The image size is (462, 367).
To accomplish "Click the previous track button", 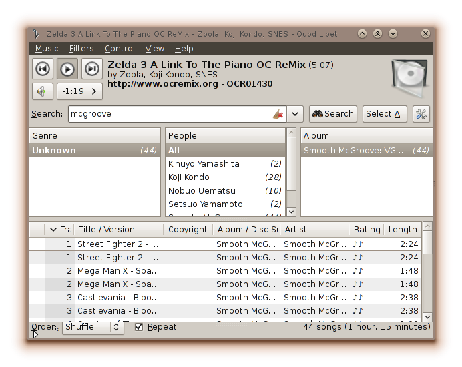I will 43,69.
